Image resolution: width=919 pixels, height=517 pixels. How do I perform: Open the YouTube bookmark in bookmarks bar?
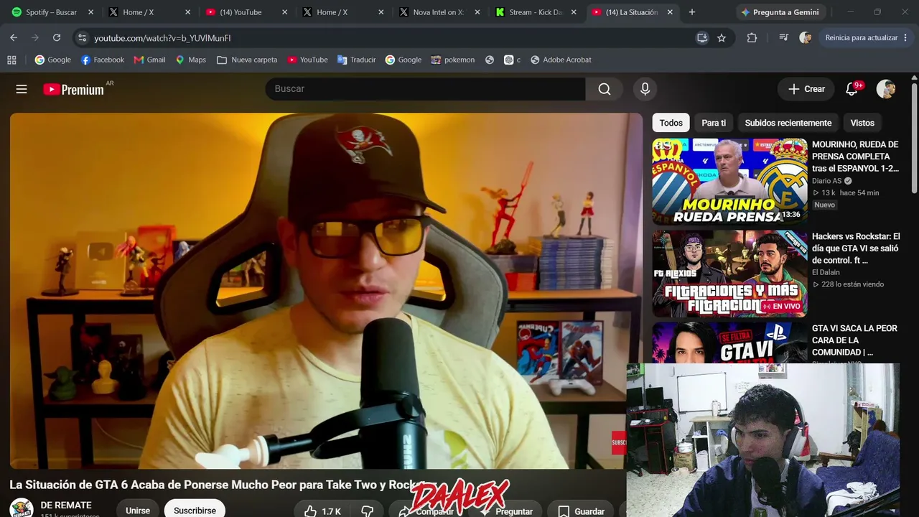307,60
